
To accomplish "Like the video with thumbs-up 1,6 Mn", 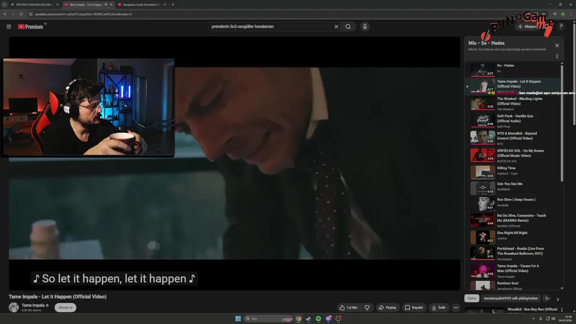I will click(348, 307).
